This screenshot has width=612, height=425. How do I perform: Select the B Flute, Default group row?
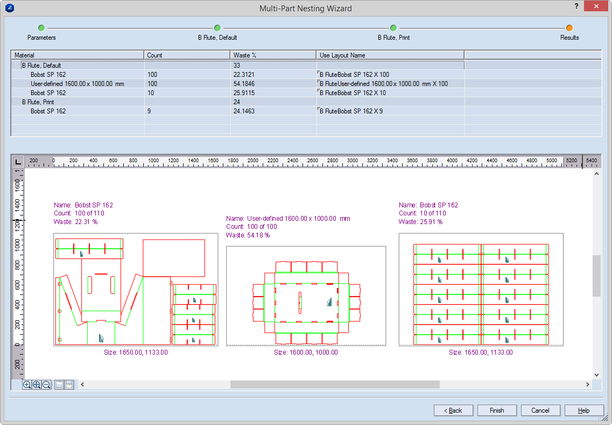[41, 66]
